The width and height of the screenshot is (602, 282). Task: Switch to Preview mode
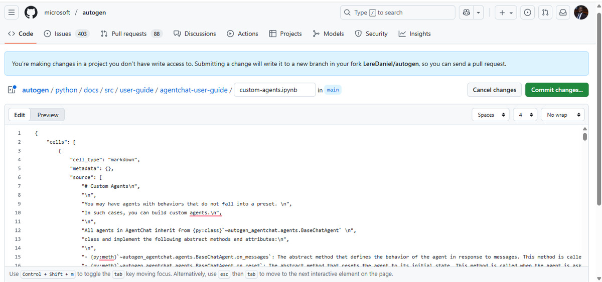pyautogui.click(x=48, y=115)
